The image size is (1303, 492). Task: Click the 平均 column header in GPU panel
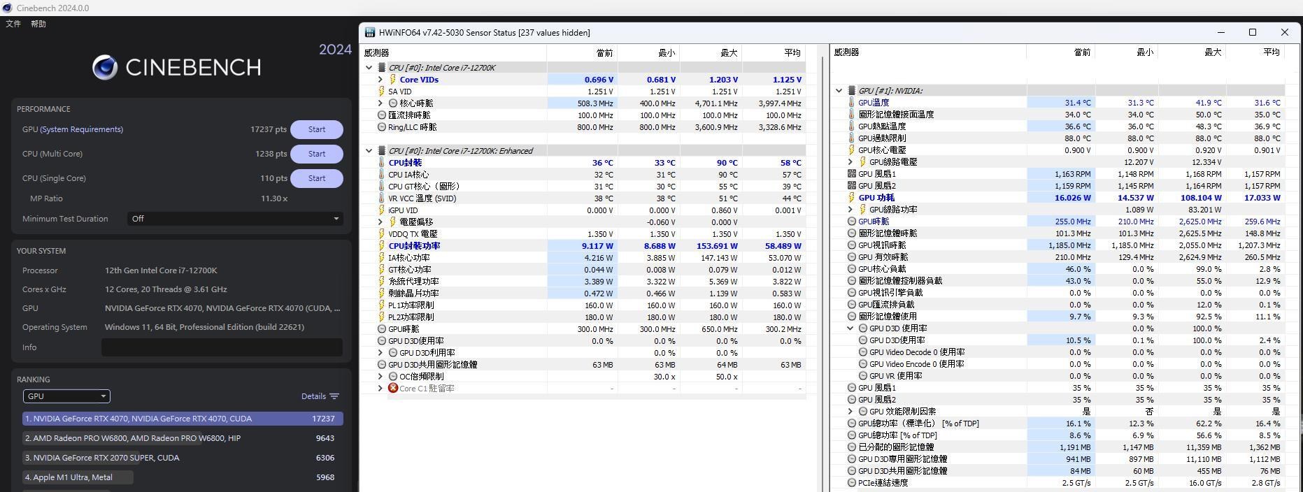1256,52
